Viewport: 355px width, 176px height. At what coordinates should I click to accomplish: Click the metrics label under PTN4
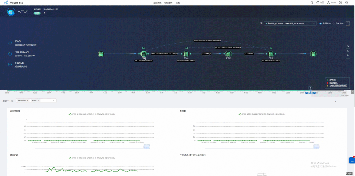[x=186, y=60]
